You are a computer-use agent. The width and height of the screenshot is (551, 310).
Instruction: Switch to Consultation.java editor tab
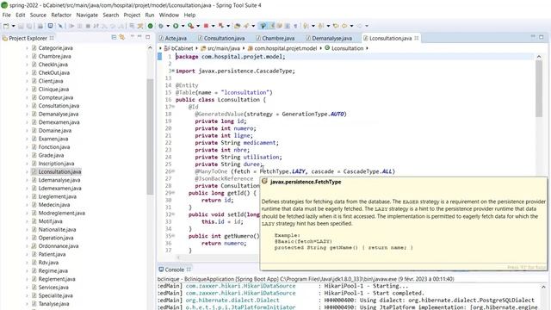click(x=221, y=38)
